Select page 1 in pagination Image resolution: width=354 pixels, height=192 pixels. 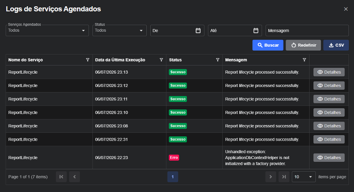pyautogui.click(x=173, y=177)
